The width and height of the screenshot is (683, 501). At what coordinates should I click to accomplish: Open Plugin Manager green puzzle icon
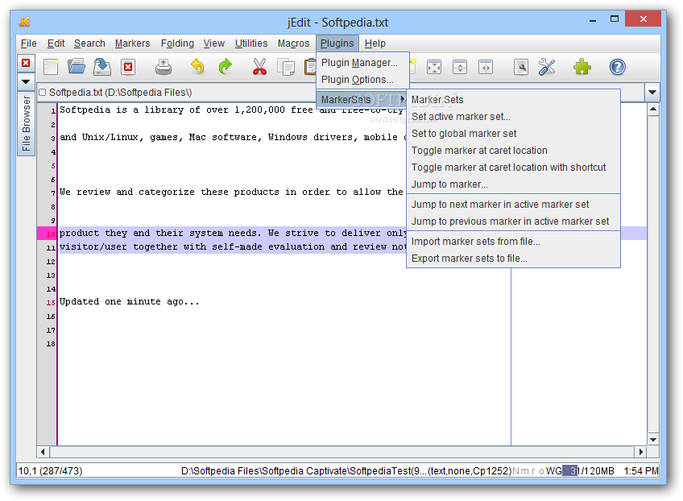(582, 67)
